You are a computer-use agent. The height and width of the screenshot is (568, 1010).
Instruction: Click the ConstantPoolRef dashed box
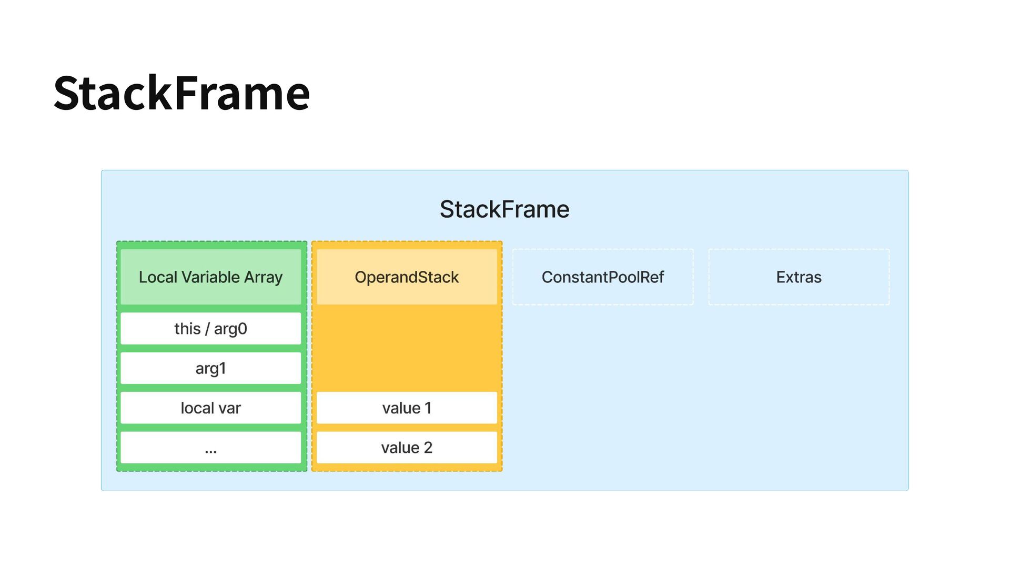pyautogui.click(x=603, y=277)
